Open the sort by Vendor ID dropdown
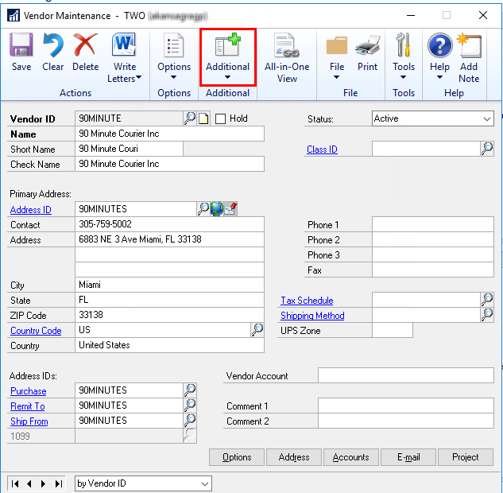The width and height of the screenshot is (503, 493). click(205, 483)
